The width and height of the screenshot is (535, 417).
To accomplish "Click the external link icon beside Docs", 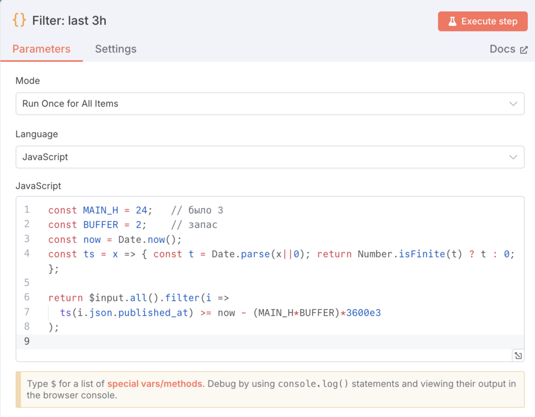I will coord(523,50).
